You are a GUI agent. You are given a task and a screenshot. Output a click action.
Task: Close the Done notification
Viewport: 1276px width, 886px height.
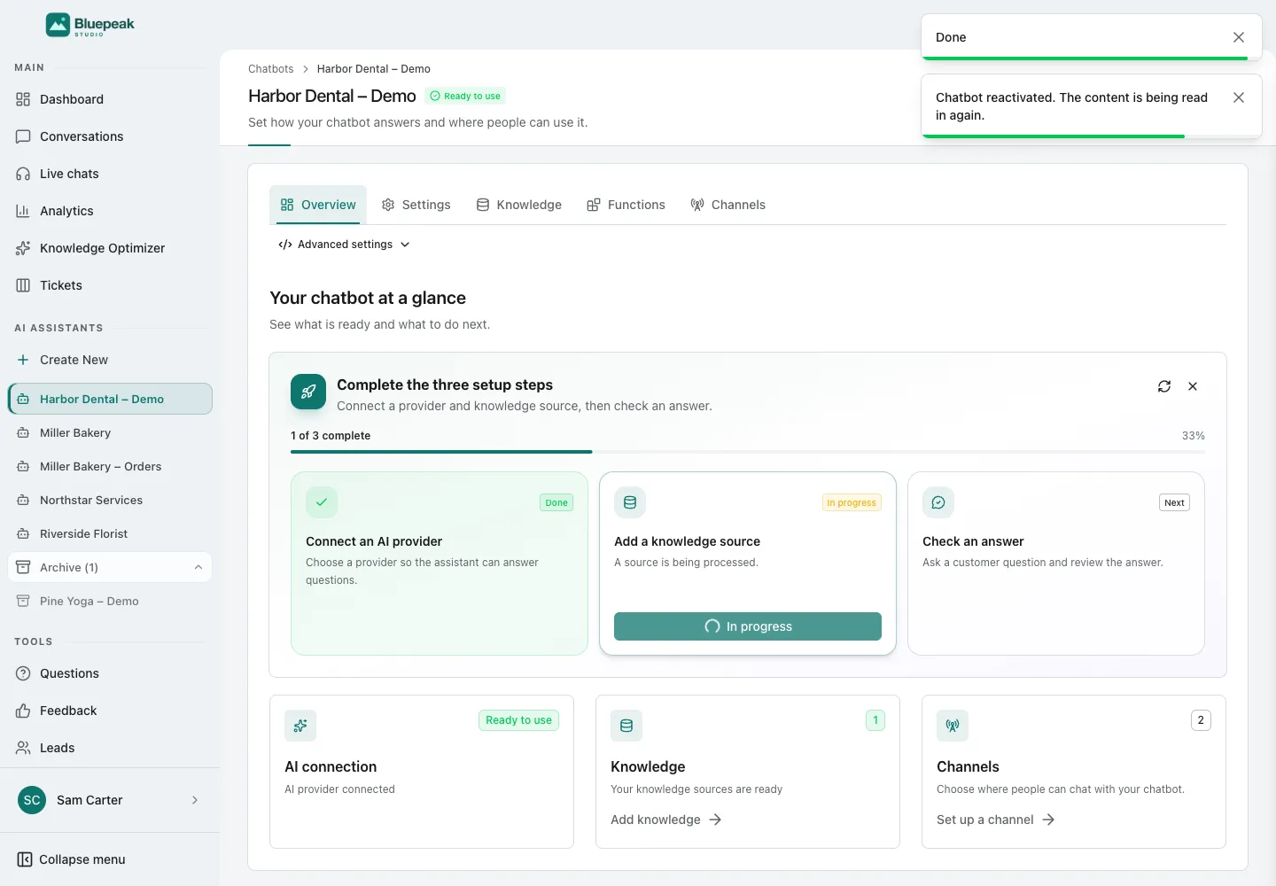(x=1239, y=37)
